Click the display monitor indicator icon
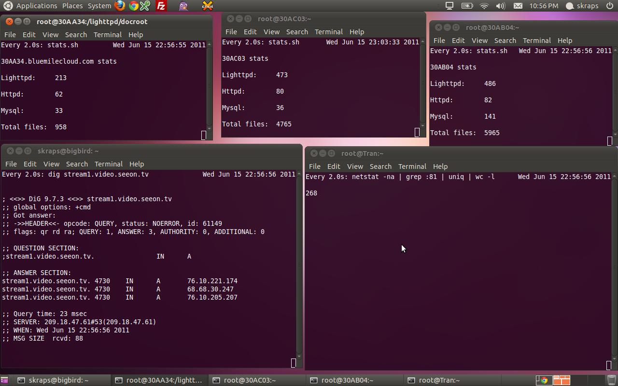This screenshot has height=386, width=618. 449,6
